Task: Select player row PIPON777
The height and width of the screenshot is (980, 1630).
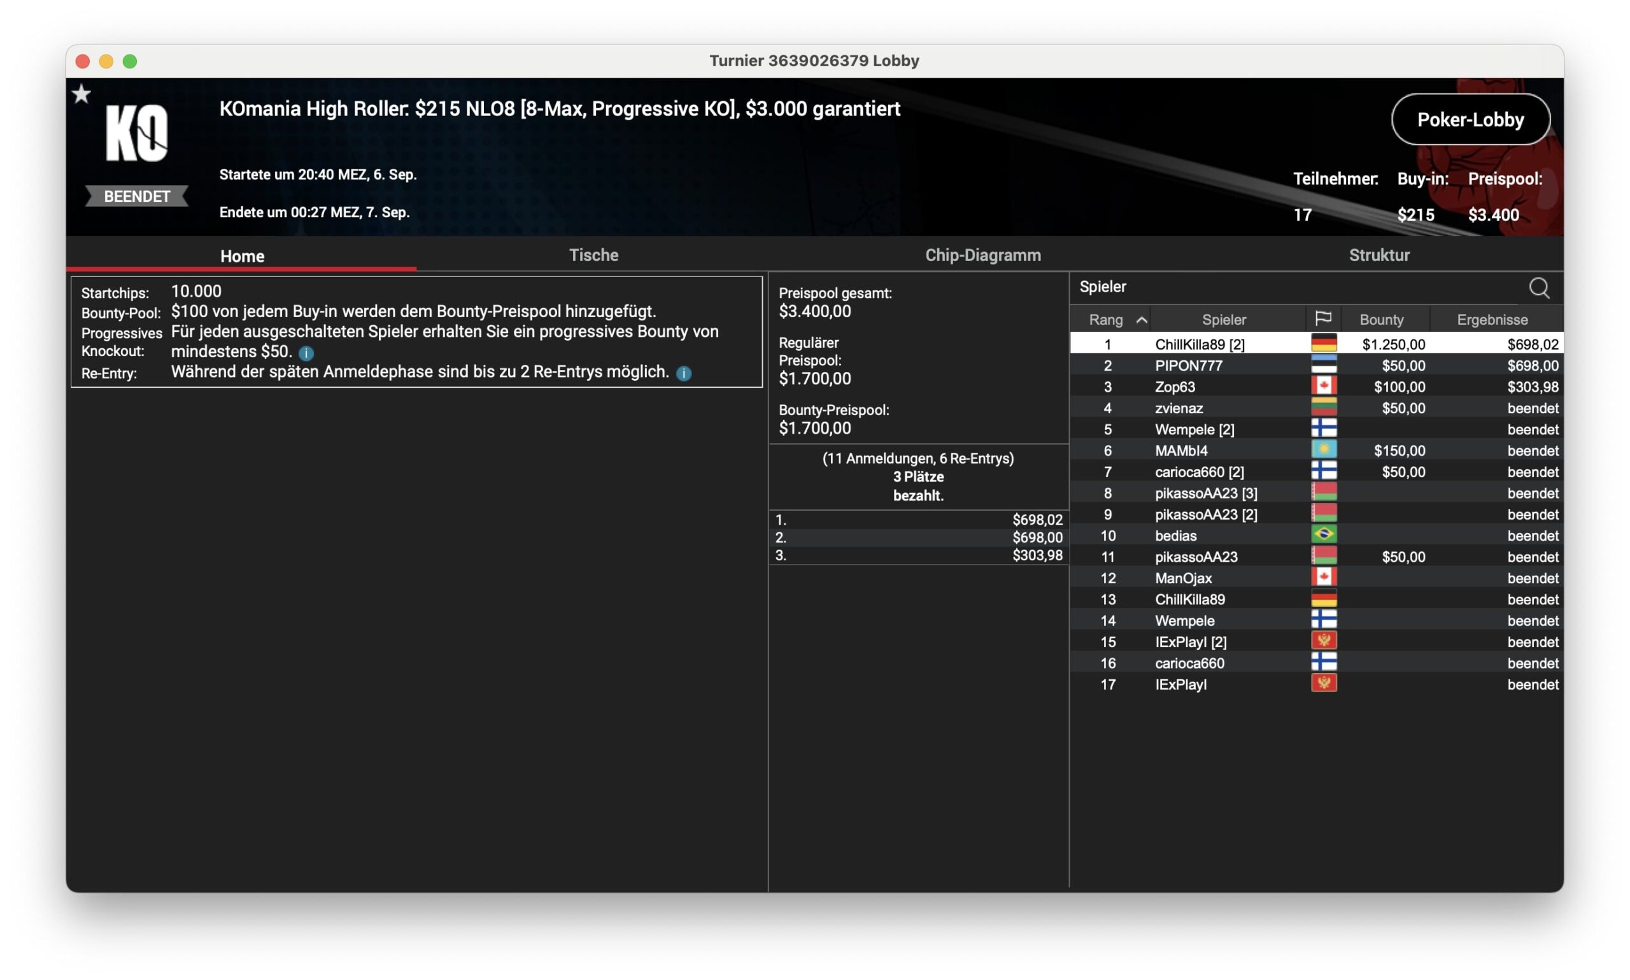Action: coord(1188,365)
